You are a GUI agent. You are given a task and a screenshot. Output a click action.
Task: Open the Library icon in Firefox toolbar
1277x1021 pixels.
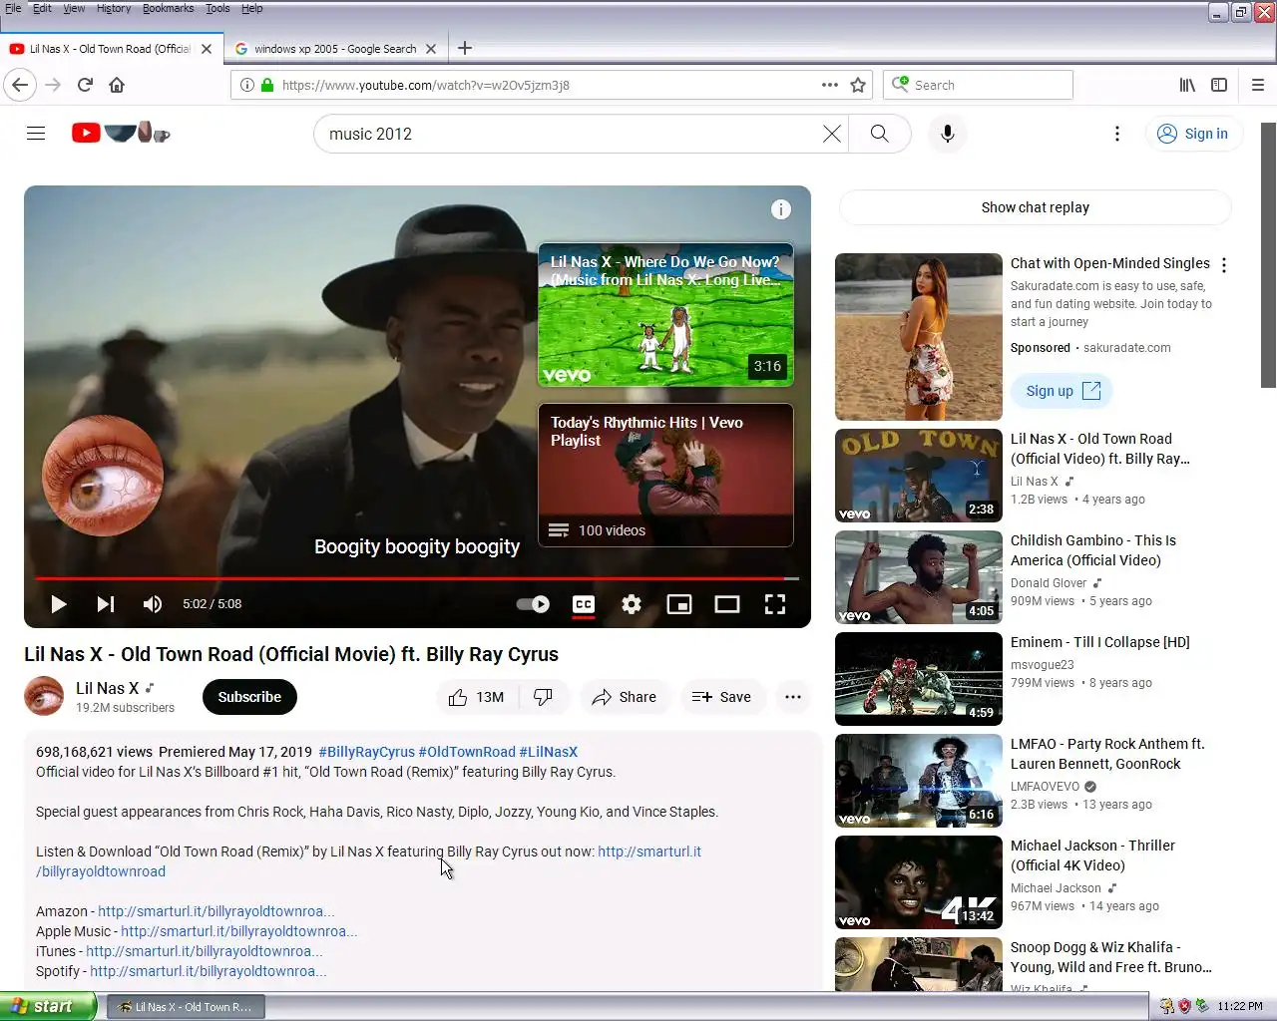pyautogui.click(x=1187, y=85)
